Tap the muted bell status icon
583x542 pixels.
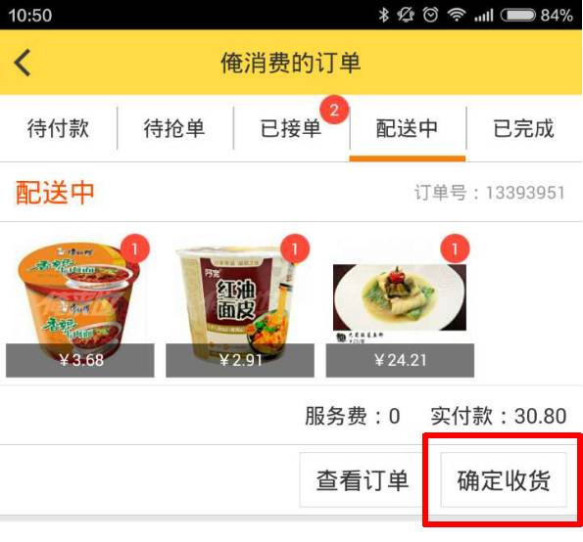[406, 16]
